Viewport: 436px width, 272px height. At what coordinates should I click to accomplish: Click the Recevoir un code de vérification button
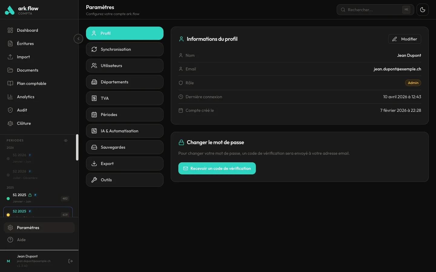[x=217, y=168]
